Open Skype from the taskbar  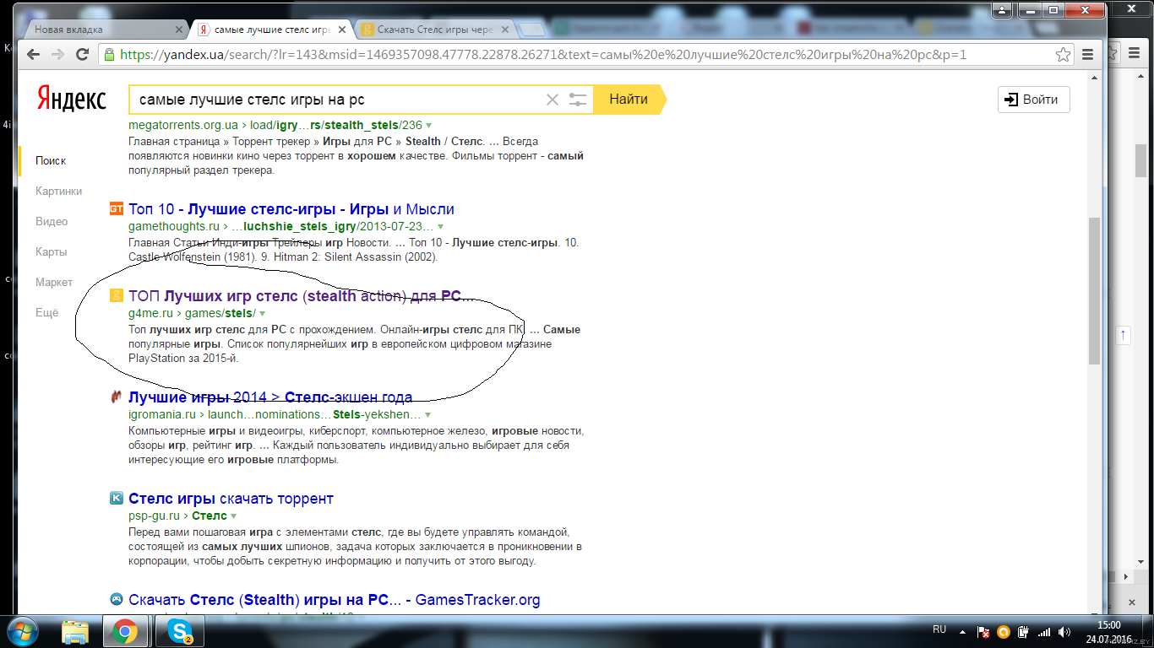[x=179, y=631]
